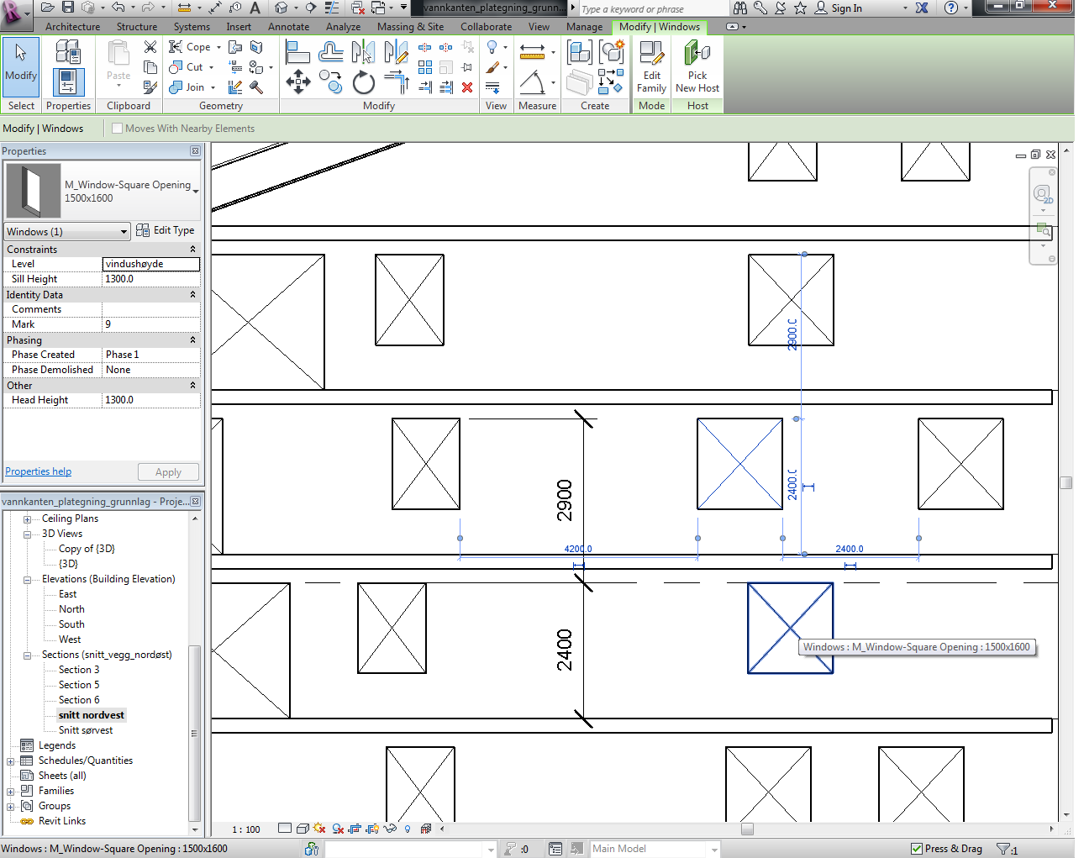Collapse the Elevations (Building Elevation) node
The image size is (1084, 858).
27,580
